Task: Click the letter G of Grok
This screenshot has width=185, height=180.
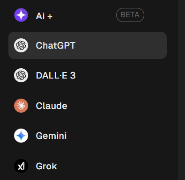Action: click(39, 166)
